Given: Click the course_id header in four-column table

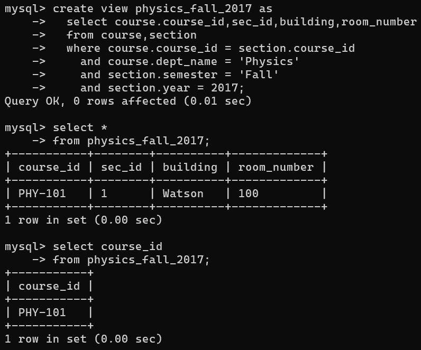Looking at the screenshot, I should (49, 167).
